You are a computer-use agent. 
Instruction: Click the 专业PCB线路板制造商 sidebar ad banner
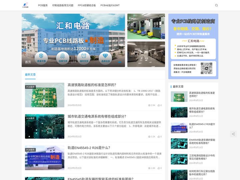tap(193, 46)
